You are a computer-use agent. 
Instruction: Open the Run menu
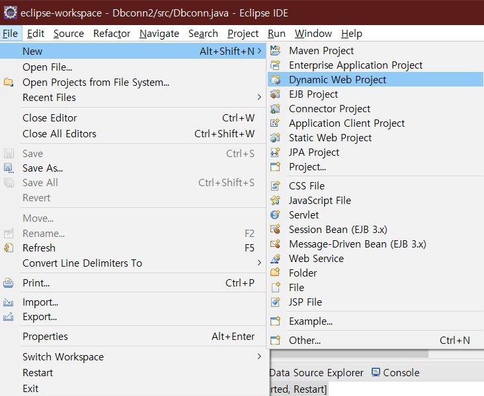coord(276,33)
